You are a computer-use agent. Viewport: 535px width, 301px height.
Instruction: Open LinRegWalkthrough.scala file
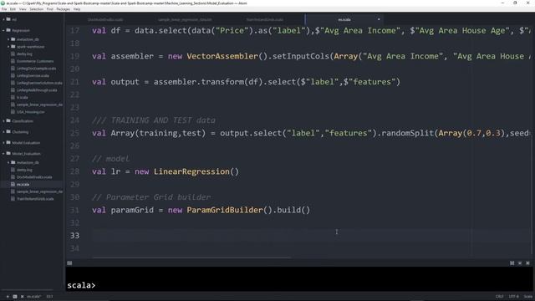click(x=37, y=90)
